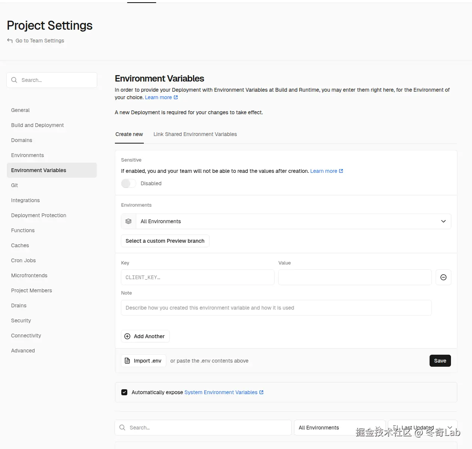Expand the All Environments dropdown chevron
This screenshot has height=449, width=472.
click(443, 221)
